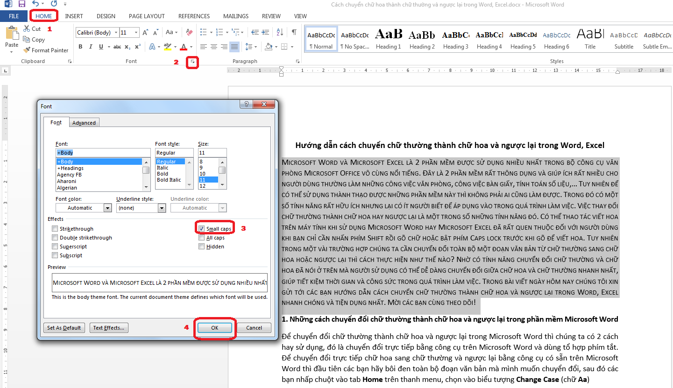
Task: Open the MAILINGS ribbon tab
Action: [235, 16]
